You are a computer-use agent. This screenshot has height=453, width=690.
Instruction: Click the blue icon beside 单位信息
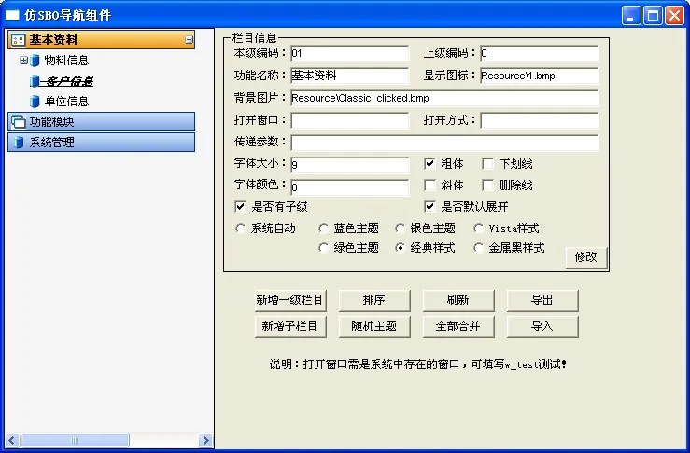click(x=35, y=102)
